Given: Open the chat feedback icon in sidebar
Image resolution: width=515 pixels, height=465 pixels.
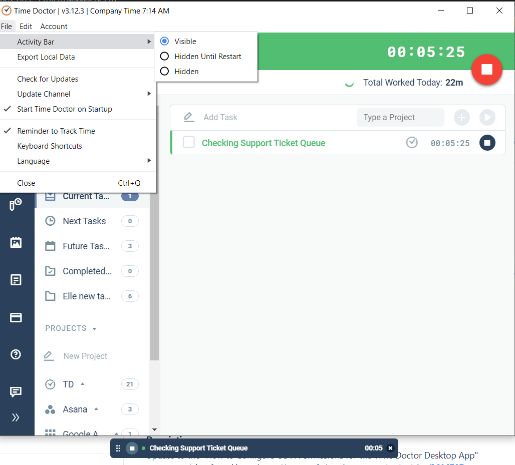Looking at the screenshot, I should 16,391.
